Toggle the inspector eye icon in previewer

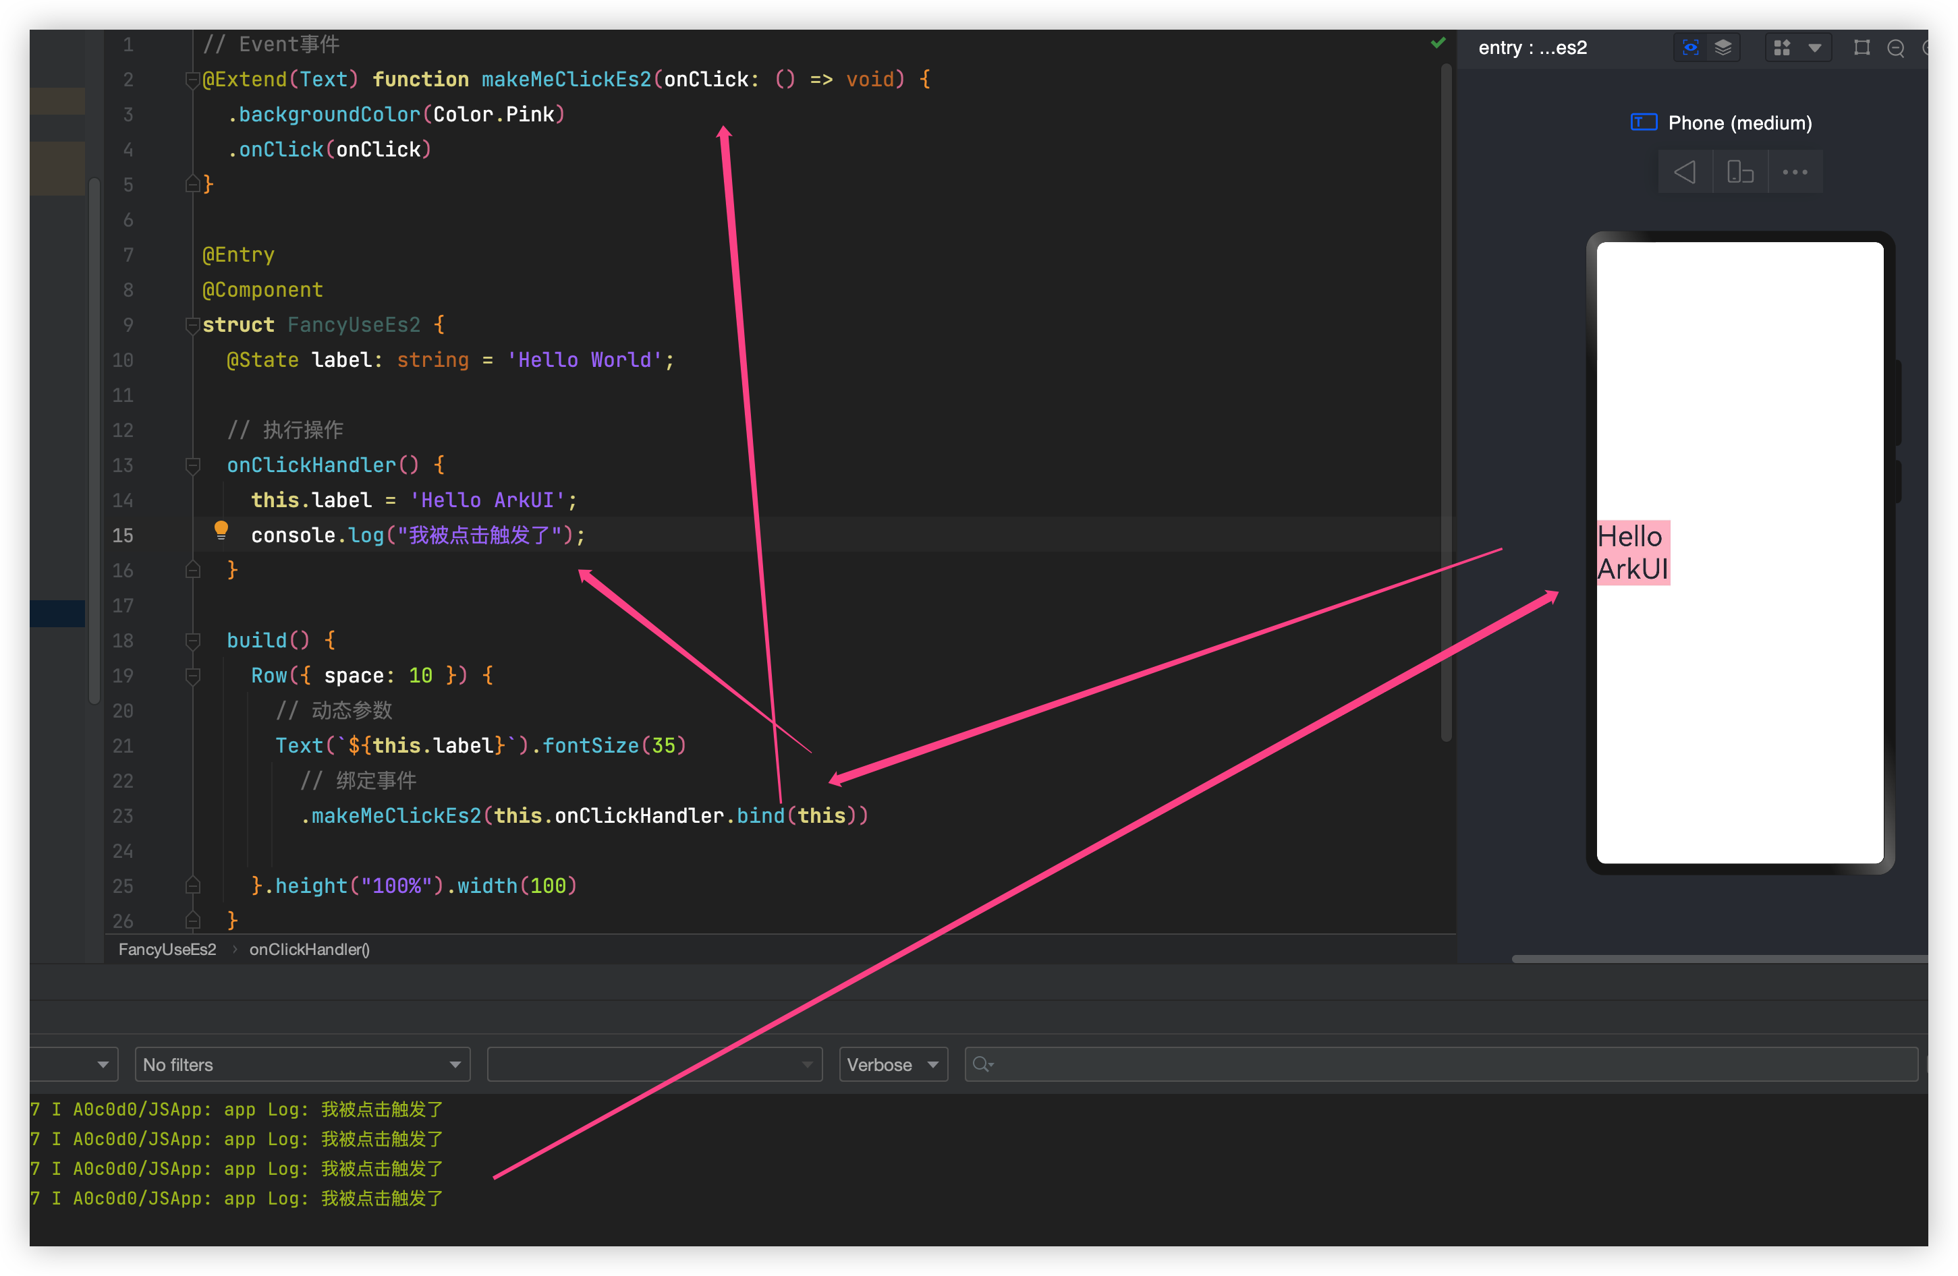point(1689,48)
